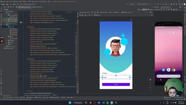
Task: Click the VS Code icon in the taskbar
Action: [x=103, y=103]
